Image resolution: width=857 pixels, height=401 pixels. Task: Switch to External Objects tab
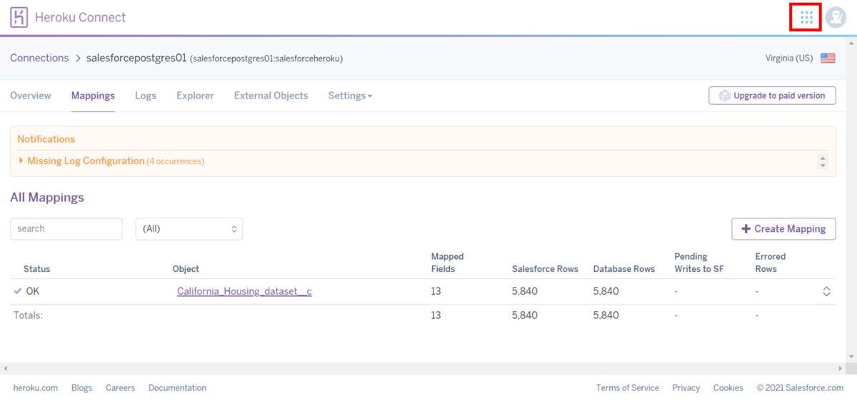pyautogui.click(x=271, y=95)
